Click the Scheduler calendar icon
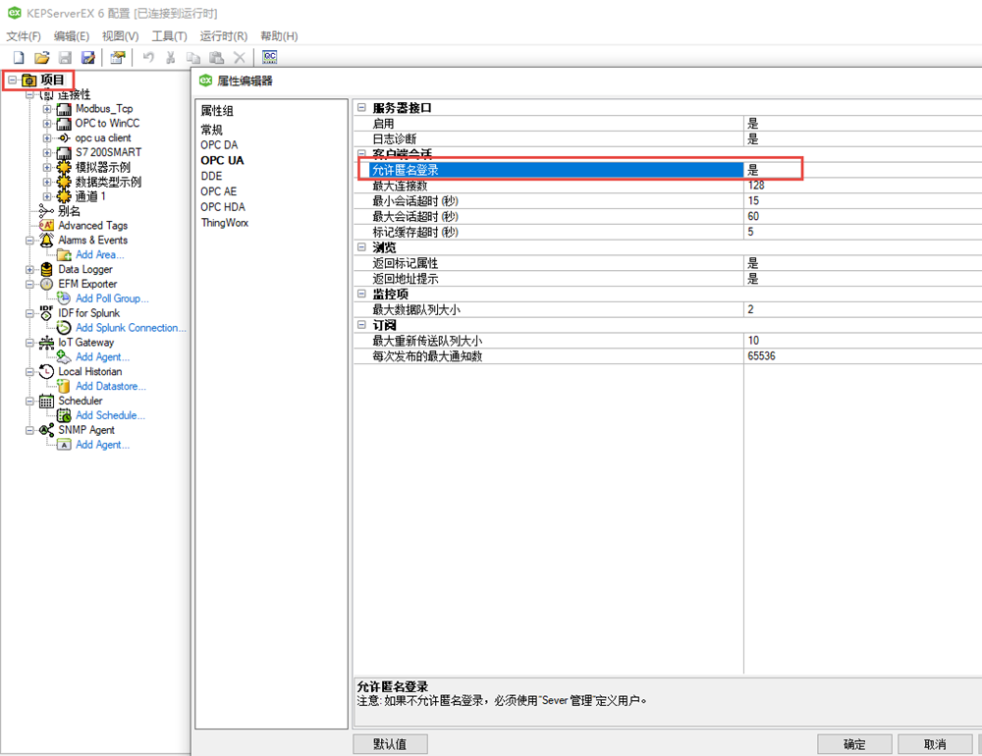 click(x=46, y=401)
